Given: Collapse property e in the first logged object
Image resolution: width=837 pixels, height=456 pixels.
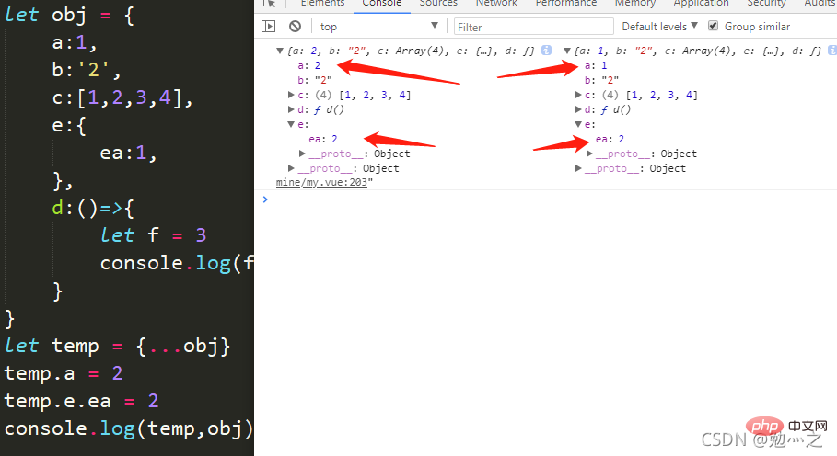Looking at the screenshot, I should [291, 124].
